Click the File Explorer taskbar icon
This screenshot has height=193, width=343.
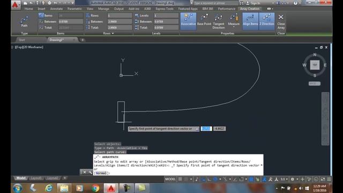tap(64, 188)
